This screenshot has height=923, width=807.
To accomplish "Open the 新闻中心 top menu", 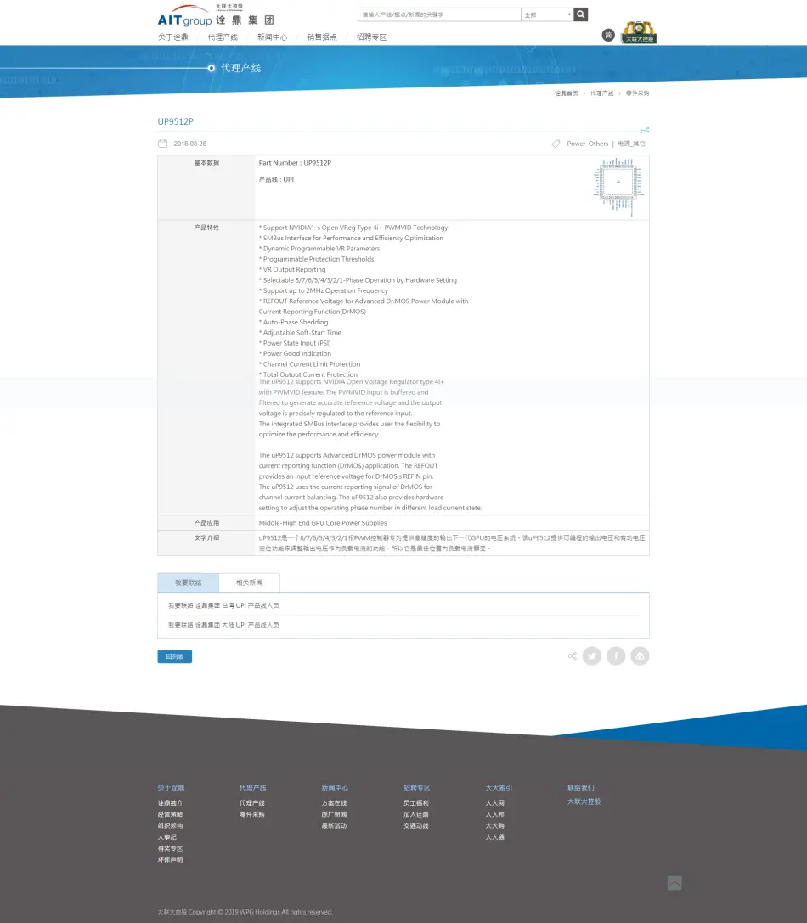I will pyautogui.click(x=272, y=37).
